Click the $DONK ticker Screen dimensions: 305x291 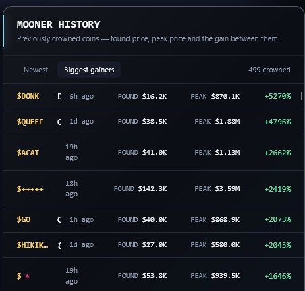coord(28,97)
